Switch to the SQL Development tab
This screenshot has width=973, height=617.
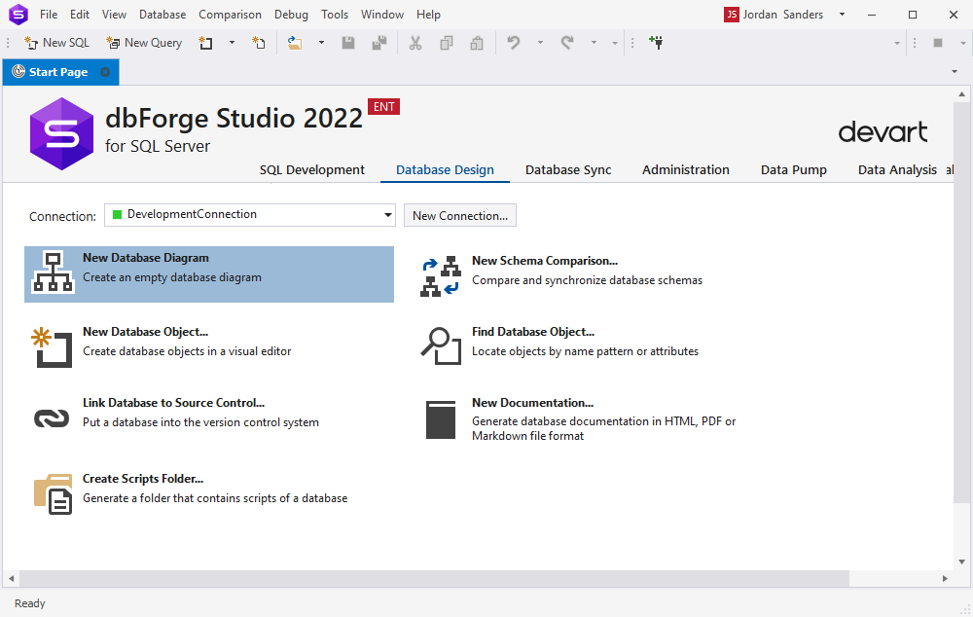tap(312, 170)
